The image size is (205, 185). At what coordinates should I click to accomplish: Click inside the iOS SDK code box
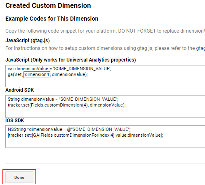coord(105,137)
